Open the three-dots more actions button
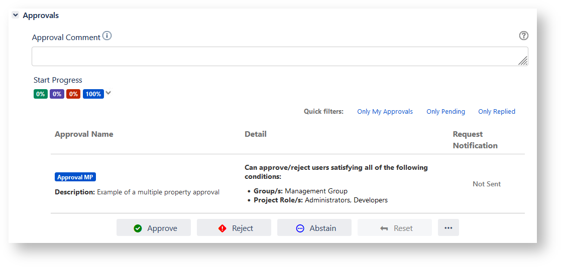The width and height of the screenshot is (561, 267). pos(448,228)
